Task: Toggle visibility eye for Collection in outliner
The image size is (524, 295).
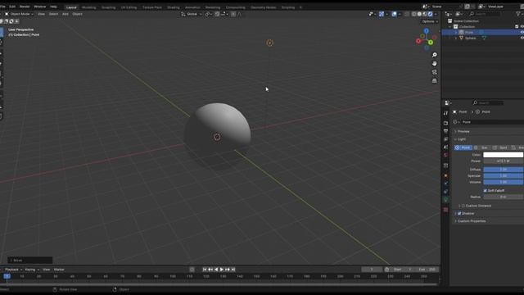Action: 522,26
